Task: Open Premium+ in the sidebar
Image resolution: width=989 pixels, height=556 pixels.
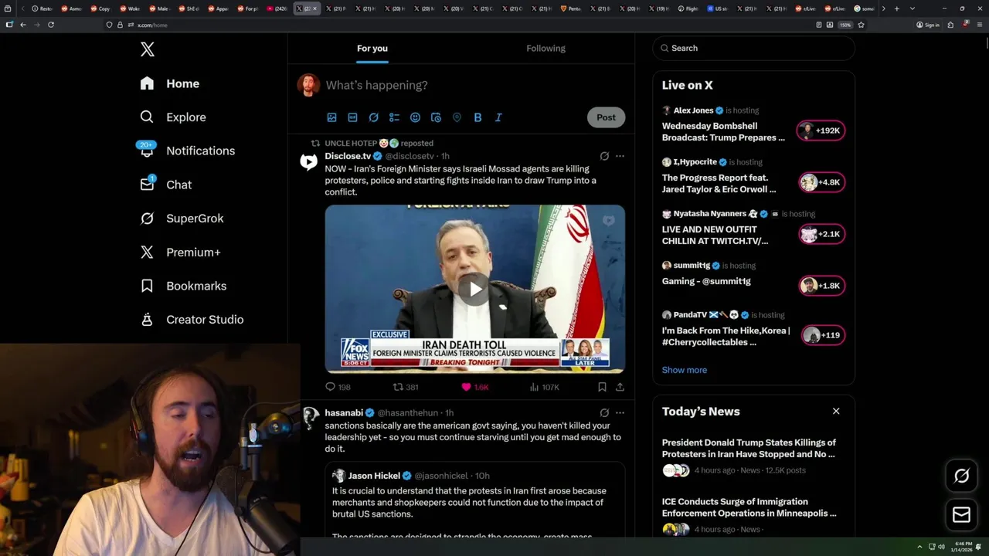Action: click(x=180, y=252)
